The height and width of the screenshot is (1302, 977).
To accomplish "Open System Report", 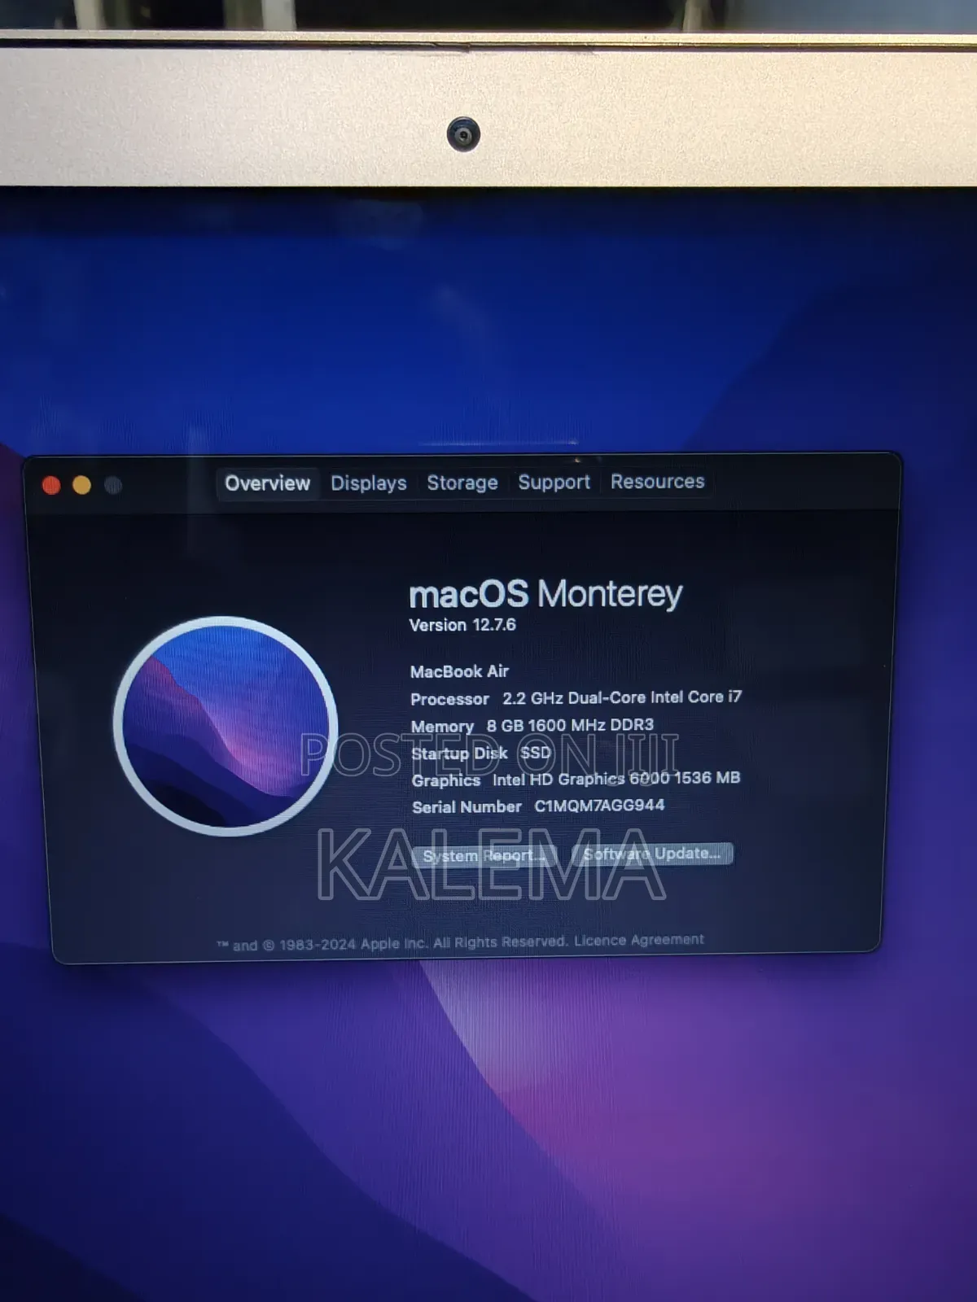I will 484,856.
